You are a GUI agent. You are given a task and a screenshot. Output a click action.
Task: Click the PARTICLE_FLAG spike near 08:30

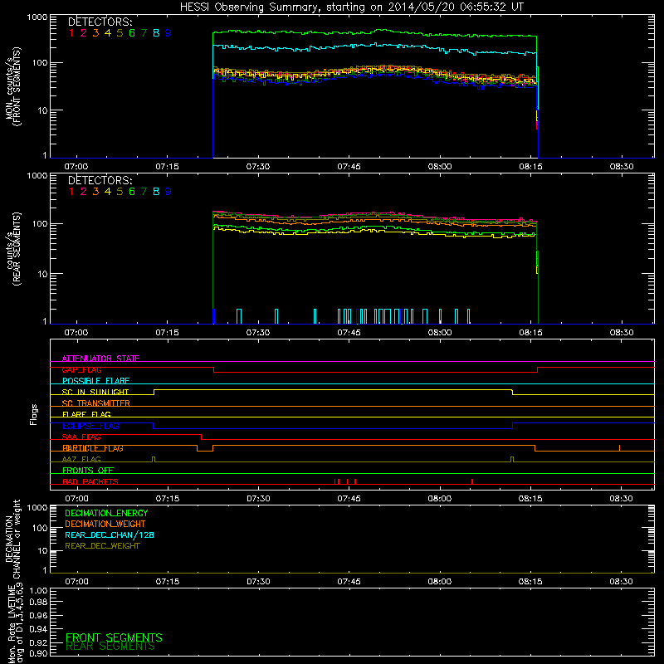[619, 447]
